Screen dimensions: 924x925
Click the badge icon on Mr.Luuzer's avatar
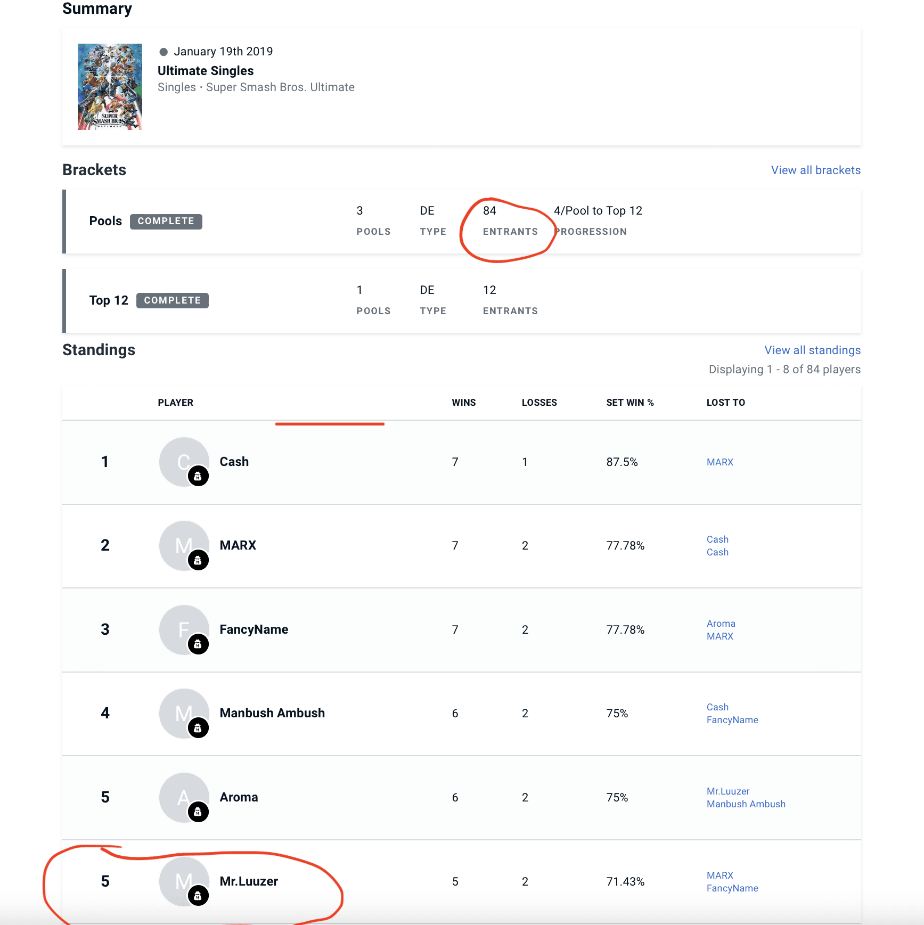tap(198, 896)
